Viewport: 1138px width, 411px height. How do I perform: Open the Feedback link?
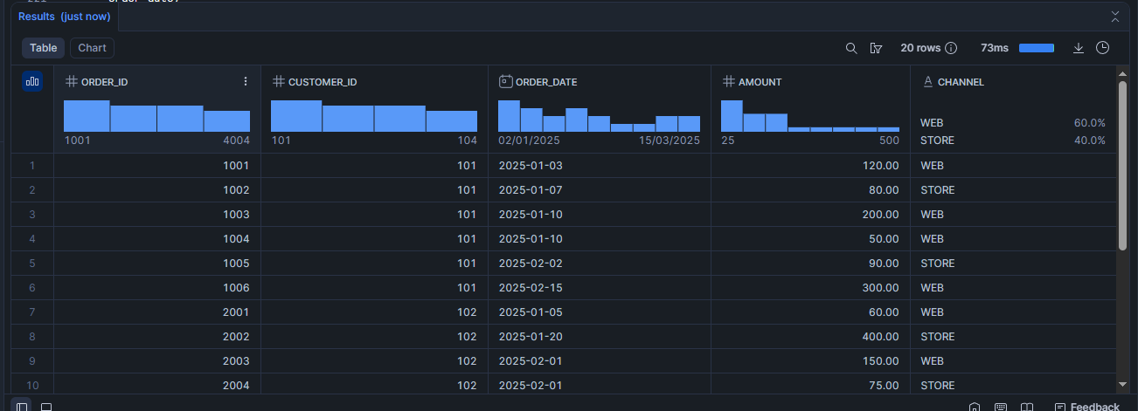click(x=1087, y=407)
